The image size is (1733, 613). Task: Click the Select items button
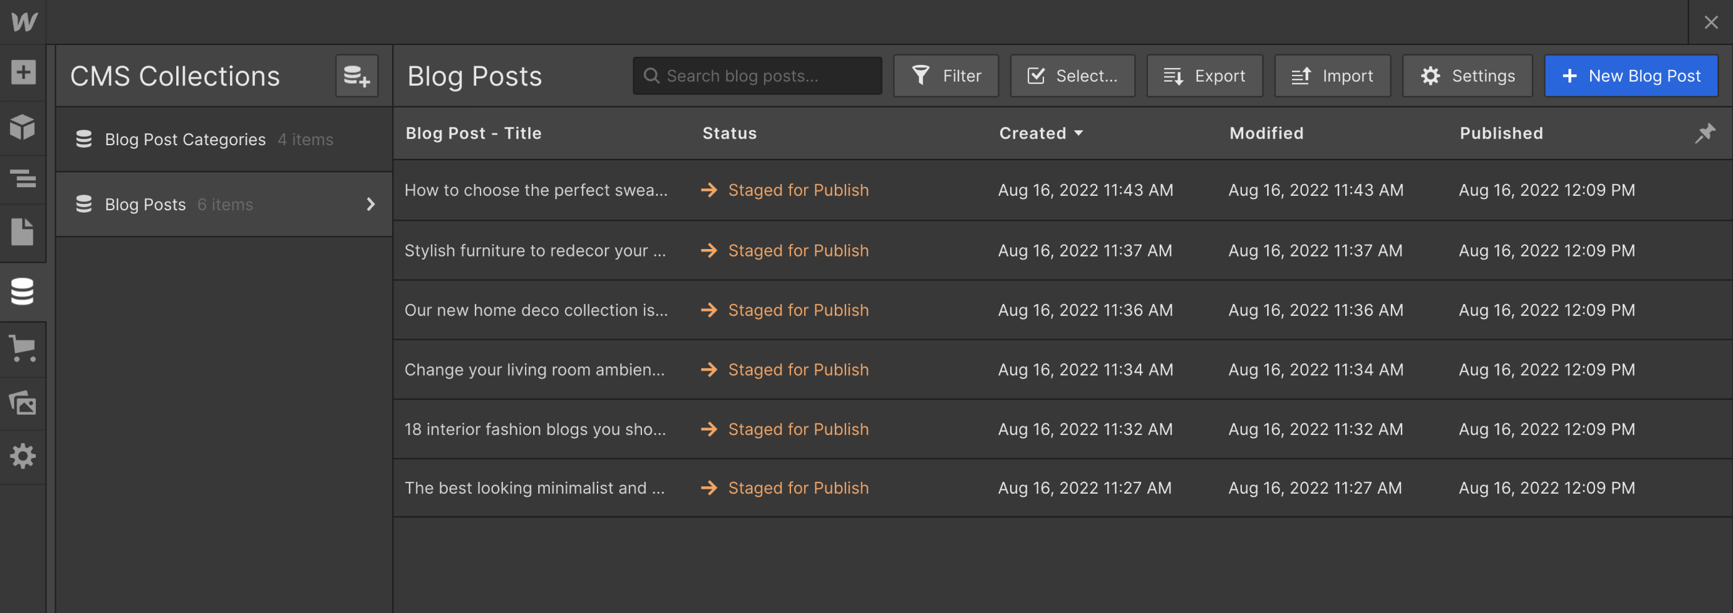[x=1072, y=76]
